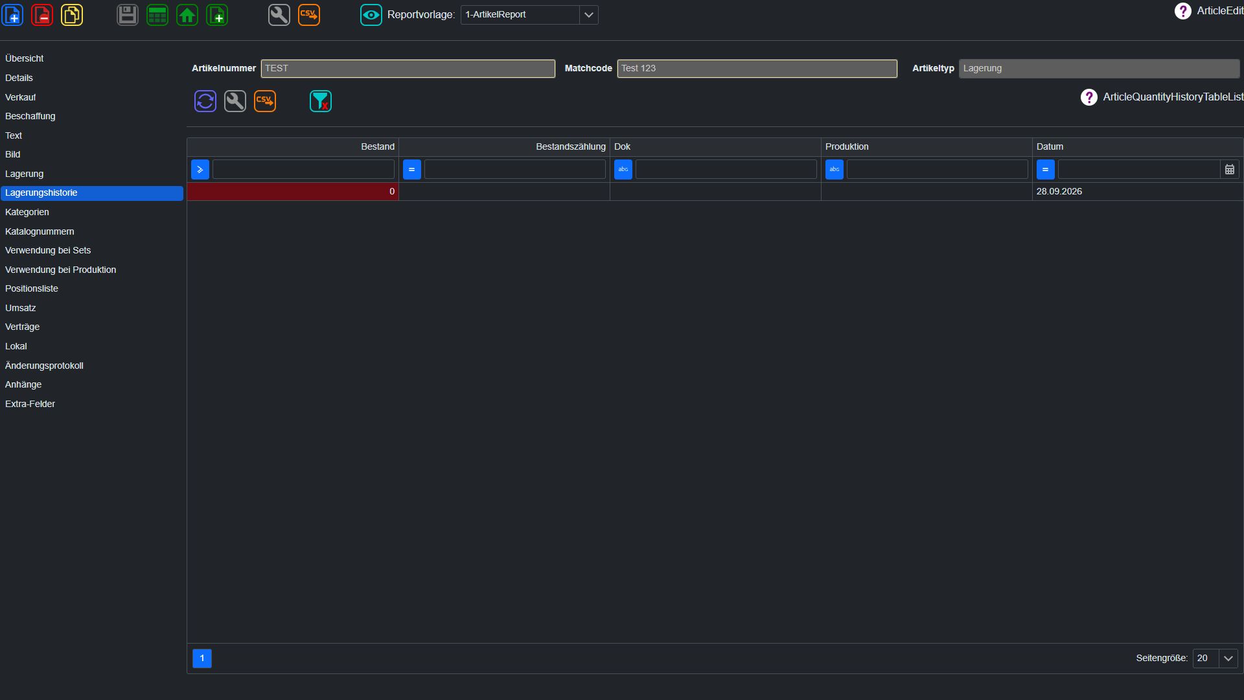Click the refresh table icon
Image resolution: width=1244 pixels, height=700 pixels.
205,101
